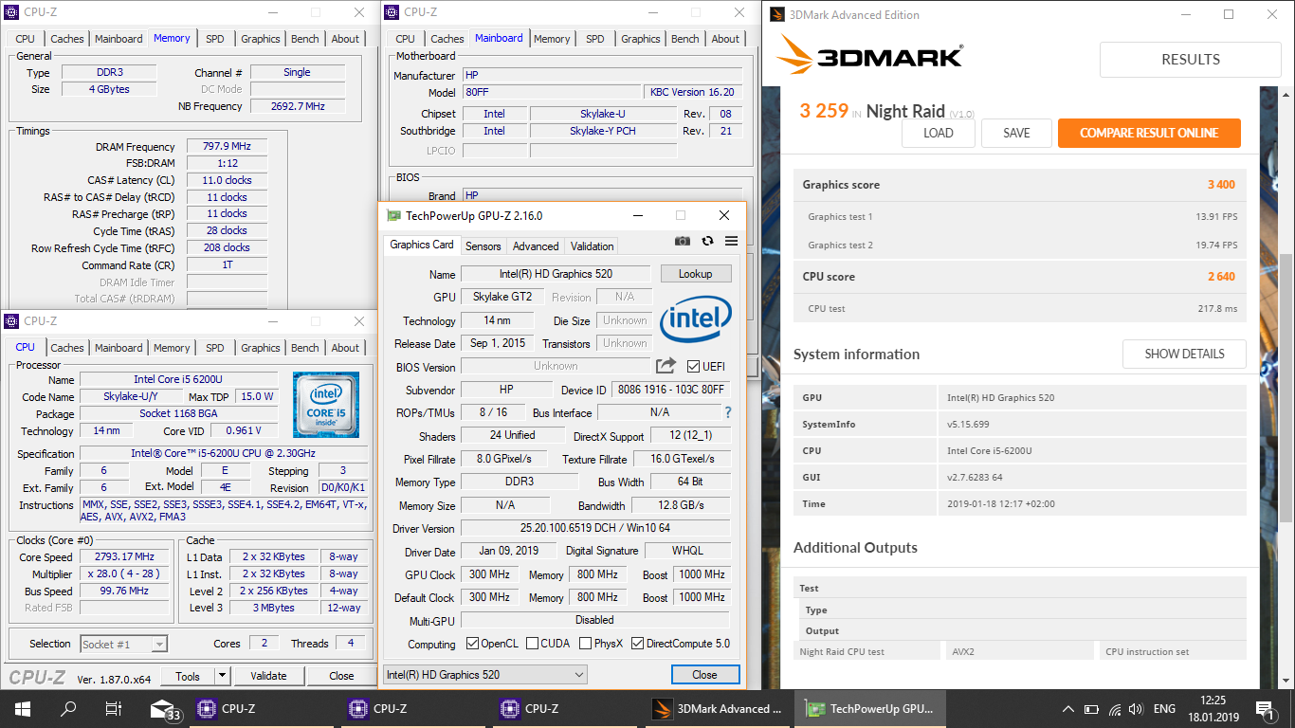1295x728 pixels.
Task: Click Intel logo in GPU-Z
Action: [x=695, y=318]
